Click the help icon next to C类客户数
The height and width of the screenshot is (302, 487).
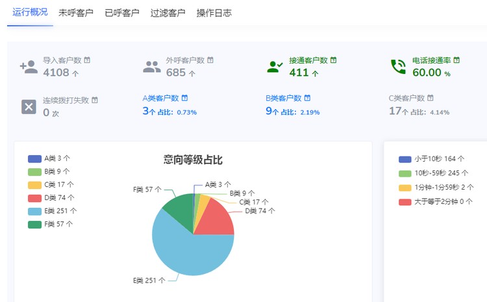click(430, 98)
